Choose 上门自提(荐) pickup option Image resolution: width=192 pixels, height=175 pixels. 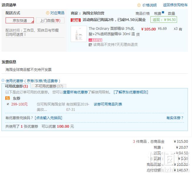pos(50,20)
